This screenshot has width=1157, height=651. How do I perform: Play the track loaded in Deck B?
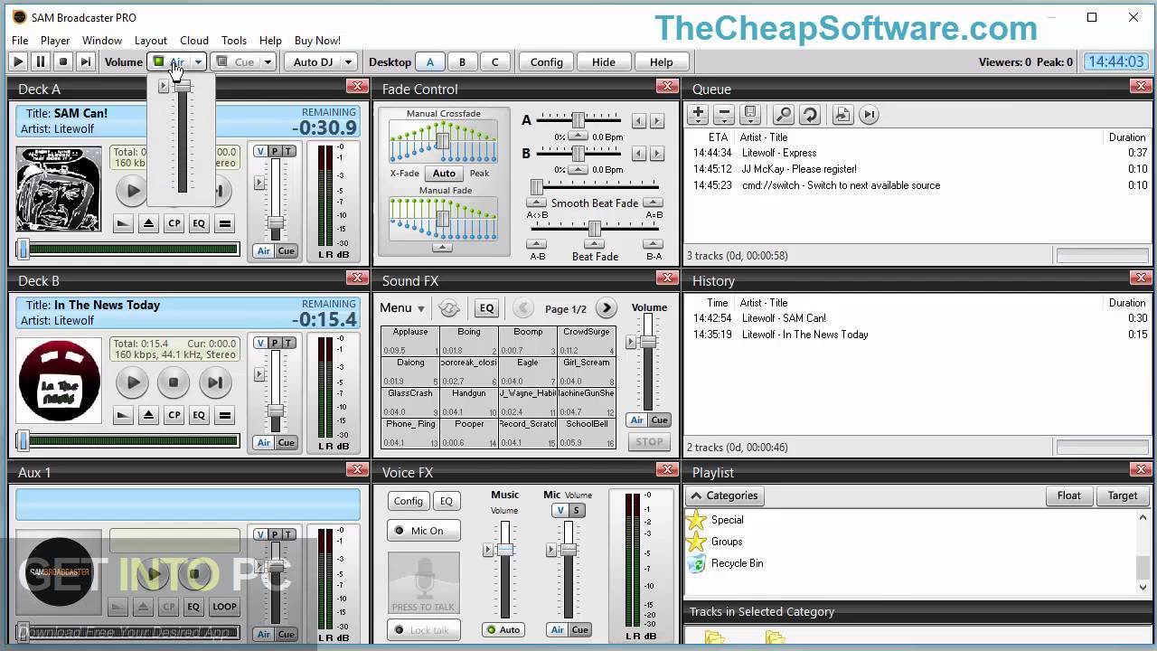pyautogui.click(x=133, y=382)
